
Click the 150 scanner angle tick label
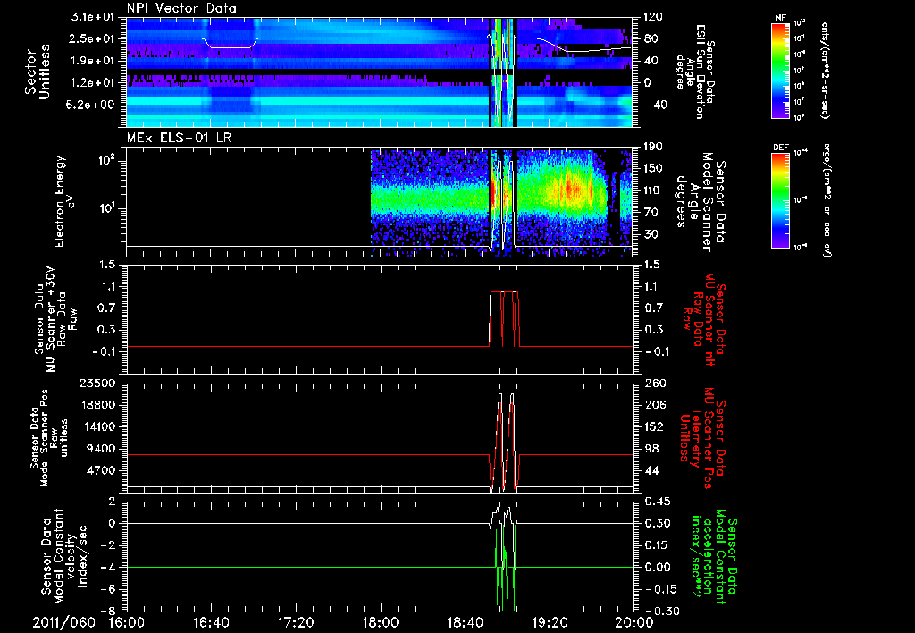pos(653,169)
